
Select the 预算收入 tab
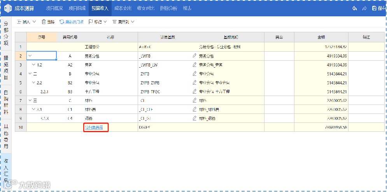(100, 9)
